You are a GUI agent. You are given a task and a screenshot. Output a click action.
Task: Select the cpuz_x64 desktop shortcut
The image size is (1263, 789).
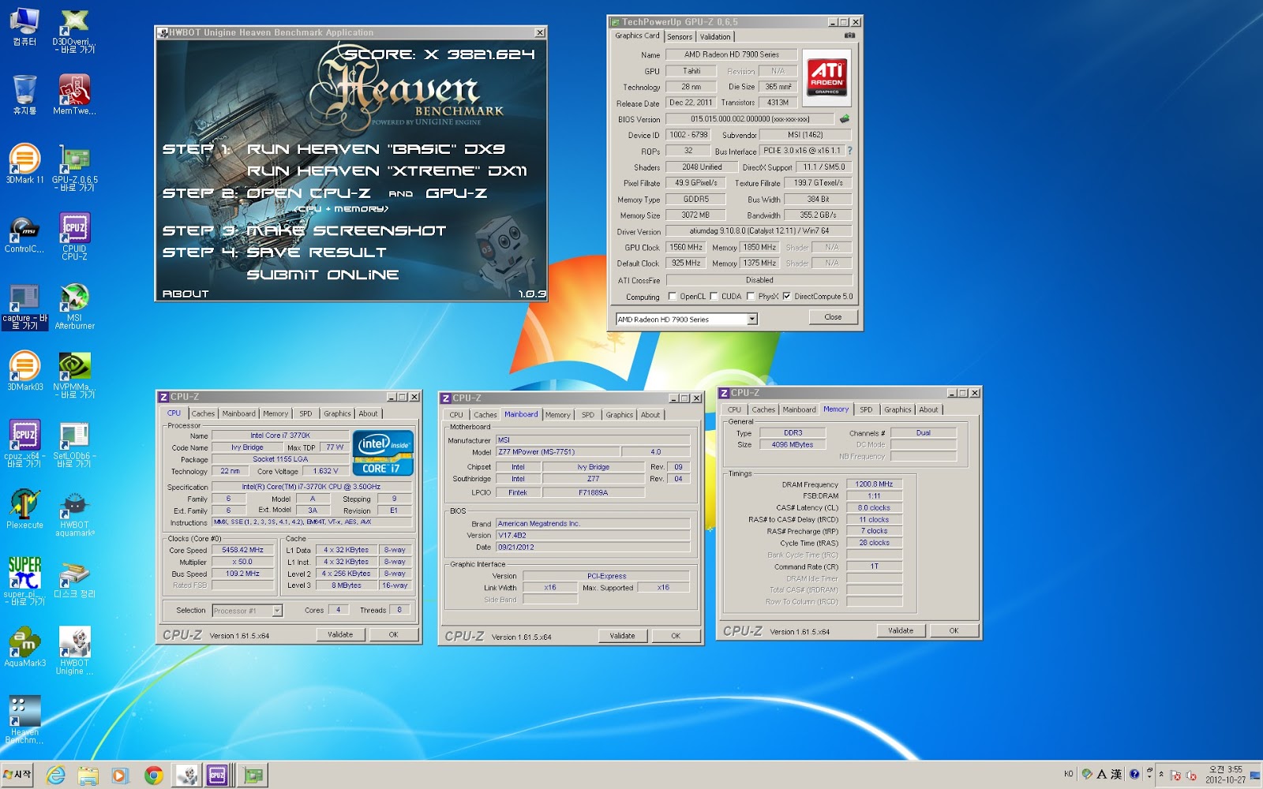[24, 444]
